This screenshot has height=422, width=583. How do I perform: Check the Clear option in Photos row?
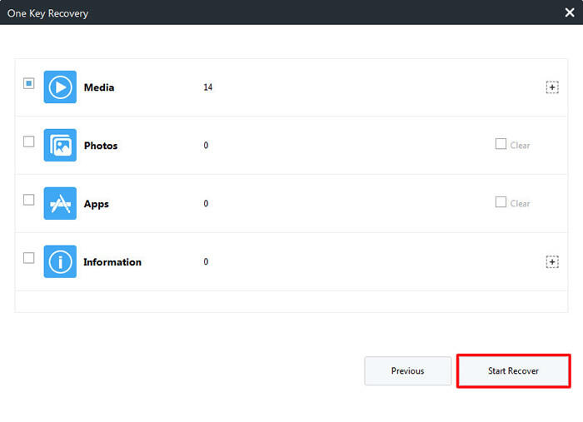501,144
